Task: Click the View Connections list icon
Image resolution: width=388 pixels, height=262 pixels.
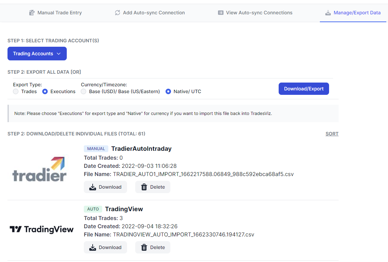Action: 221,13
